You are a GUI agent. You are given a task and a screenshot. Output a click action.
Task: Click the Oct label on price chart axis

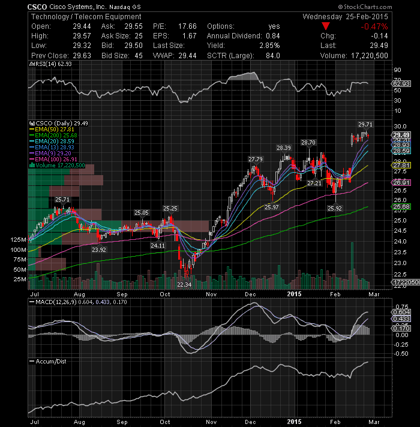(x=165, y=294)
